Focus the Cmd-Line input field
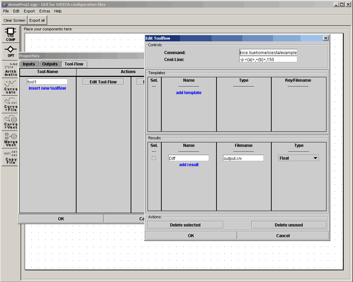353x282 pixels. click(x=268, y=59)
